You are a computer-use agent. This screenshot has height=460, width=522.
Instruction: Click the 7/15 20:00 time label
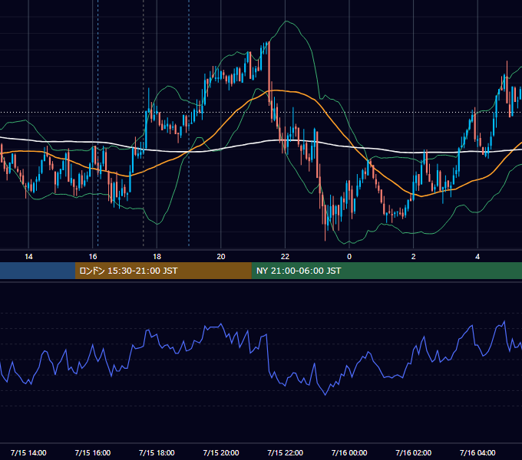[221, 452]
